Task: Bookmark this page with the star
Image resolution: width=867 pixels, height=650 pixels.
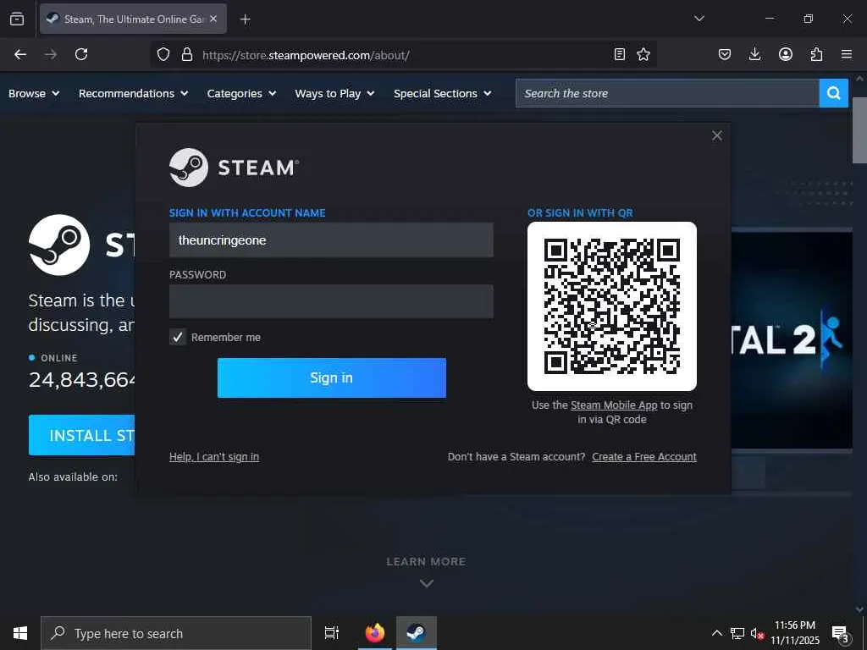Action: (643, 54)
